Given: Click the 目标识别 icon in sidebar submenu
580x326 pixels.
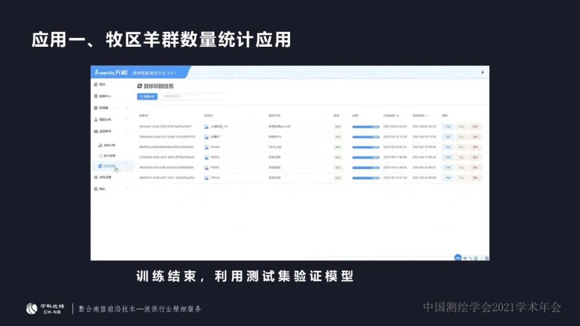Looking at the screenshot, I should [x=100, y=166].
